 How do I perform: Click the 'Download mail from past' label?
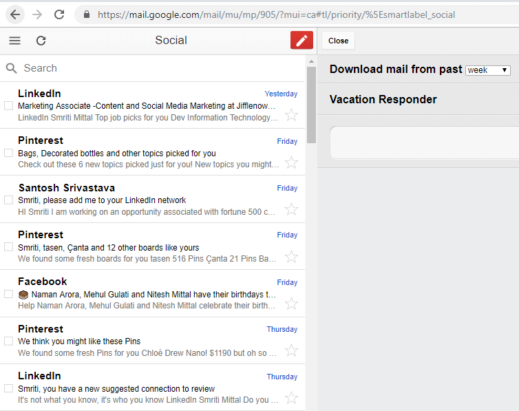[396, 69]
